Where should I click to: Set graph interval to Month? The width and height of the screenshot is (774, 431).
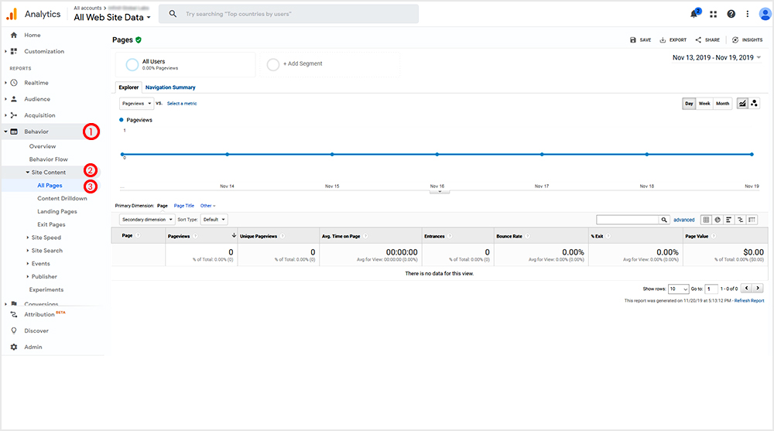722,103
